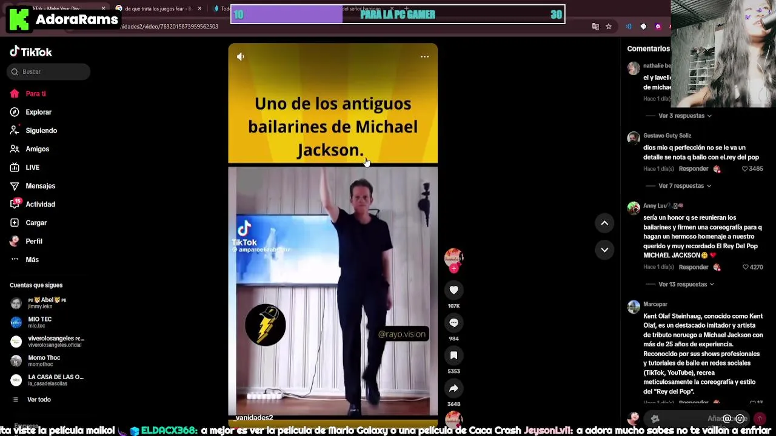Viewport: 776px width, 436px height.
Task: Reply to Gustavo Guty Soliz comment
Action: point(694,169)
